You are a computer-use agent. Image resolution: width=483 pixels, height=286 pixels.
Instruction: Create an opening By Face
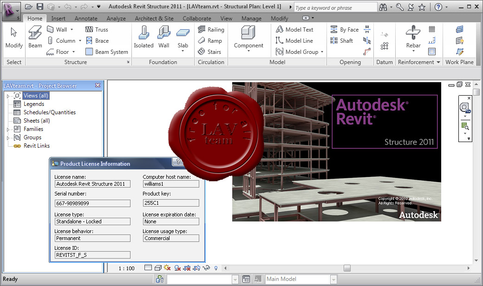coord(345,30)
